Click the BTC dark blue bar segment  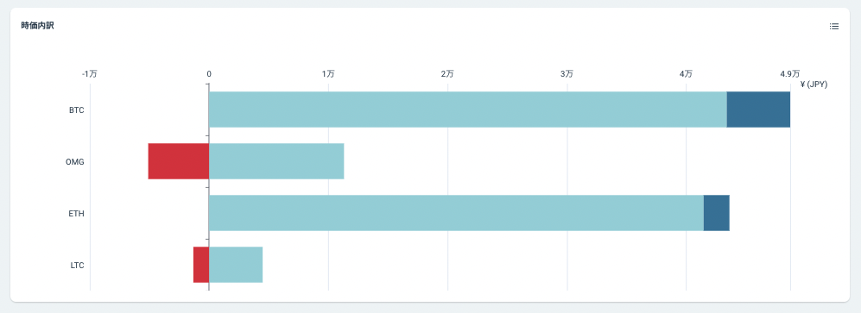(x=758, y=110)
